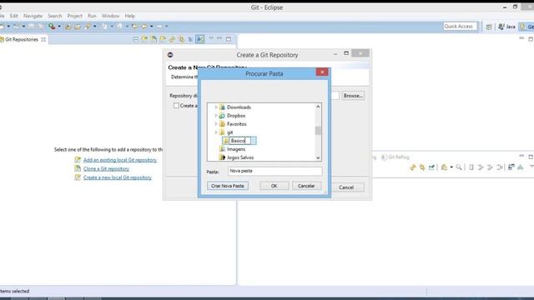
Task: Click the Clone repository icon in Git Repositories toolbar
Action: [154, 39]
